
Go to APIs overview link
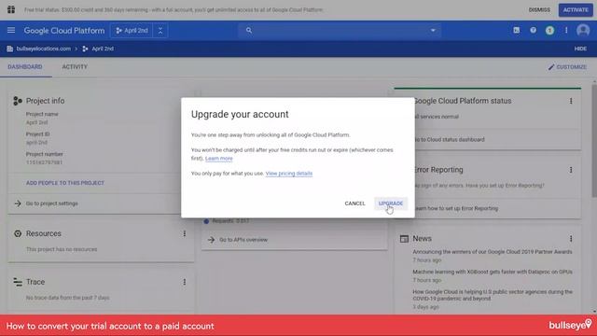(x=243, y=240)
